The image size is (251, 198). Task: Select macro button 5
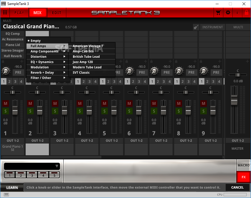coord(55,175)
